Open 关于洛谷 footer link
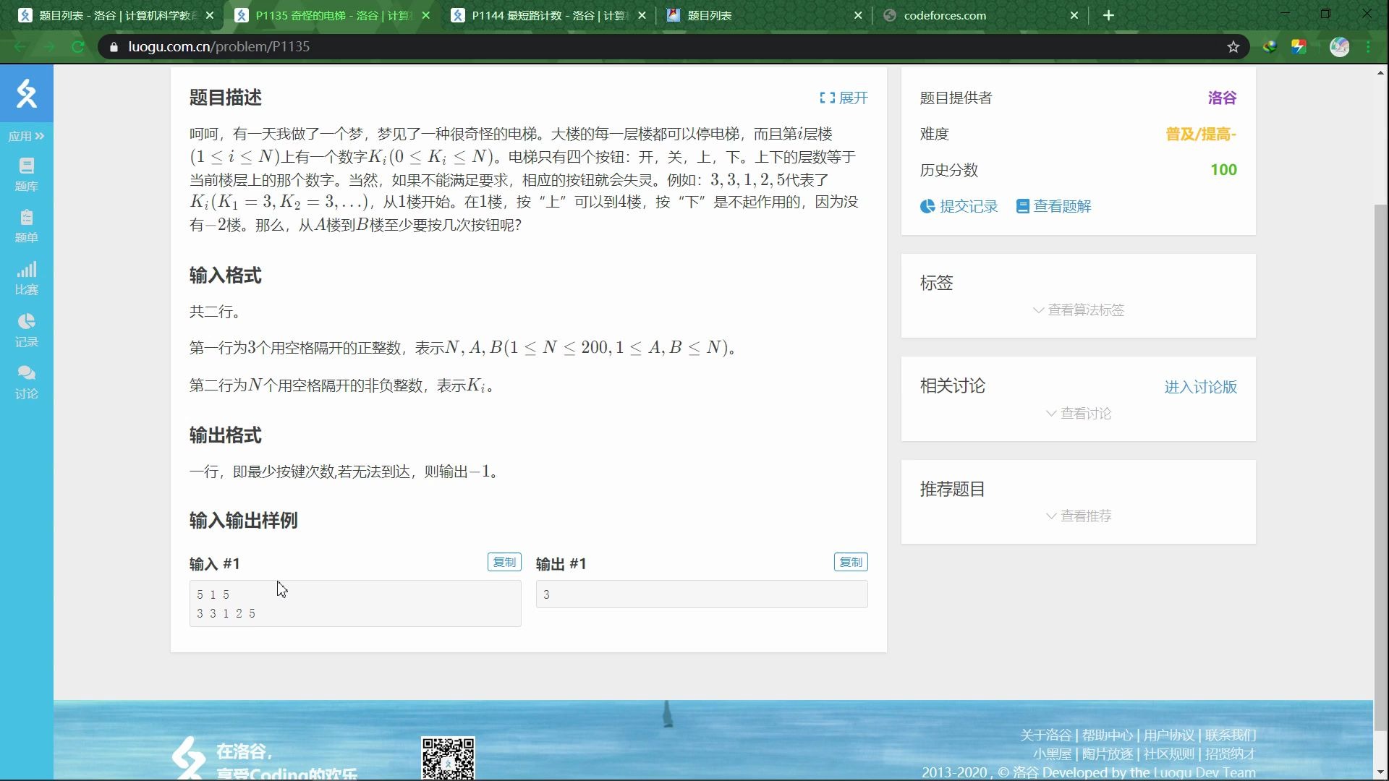This screenshot has width=1389, height=781. click(x=1045, y=735)
